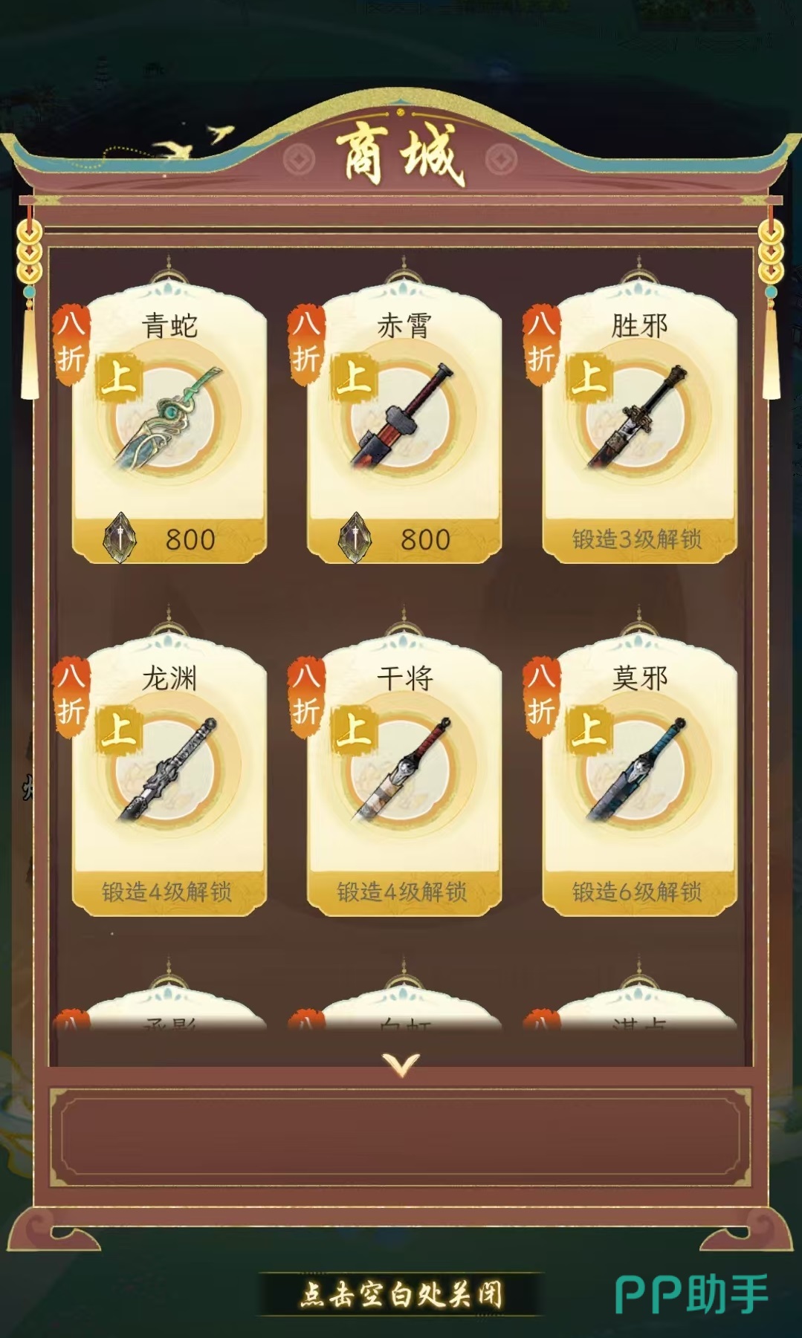The image size is (802, 1338).
Task: Click 锻造6级解锁 label under 莫邪
Action: [x=638, y=892]
